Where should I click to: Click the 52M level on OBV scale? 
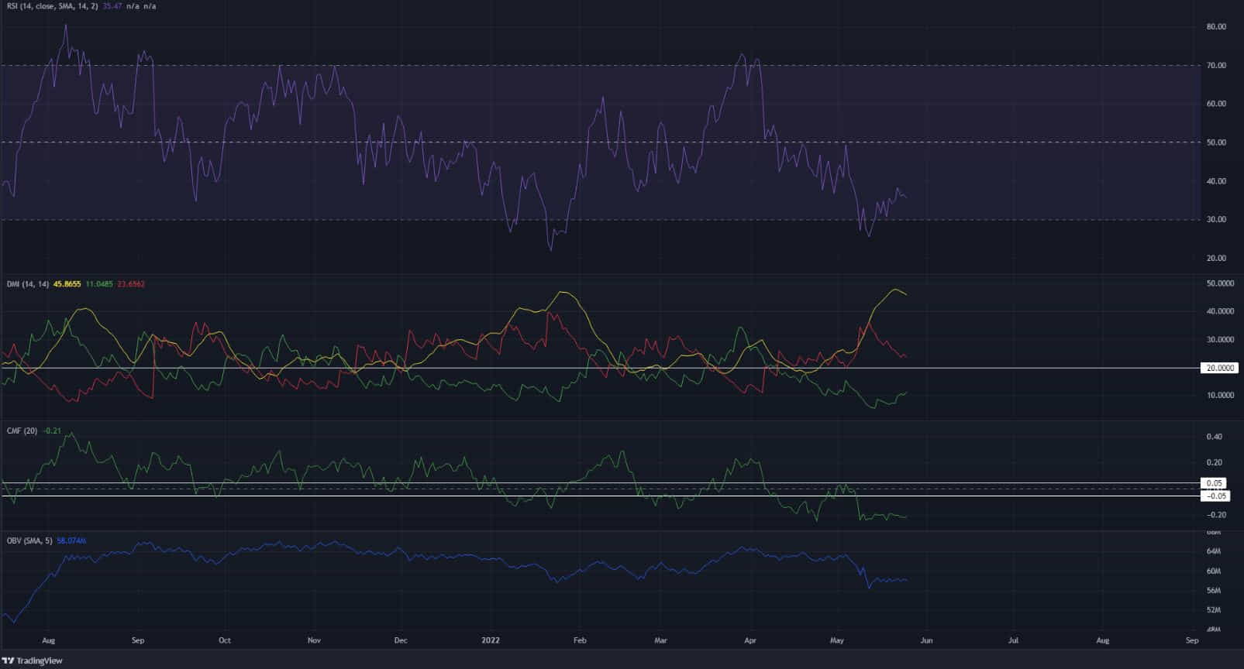tap(1214, 610)
